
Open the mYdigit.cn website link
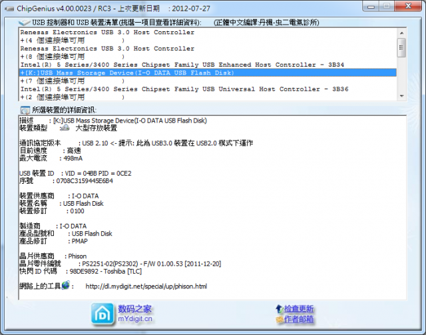click(135, 319)
